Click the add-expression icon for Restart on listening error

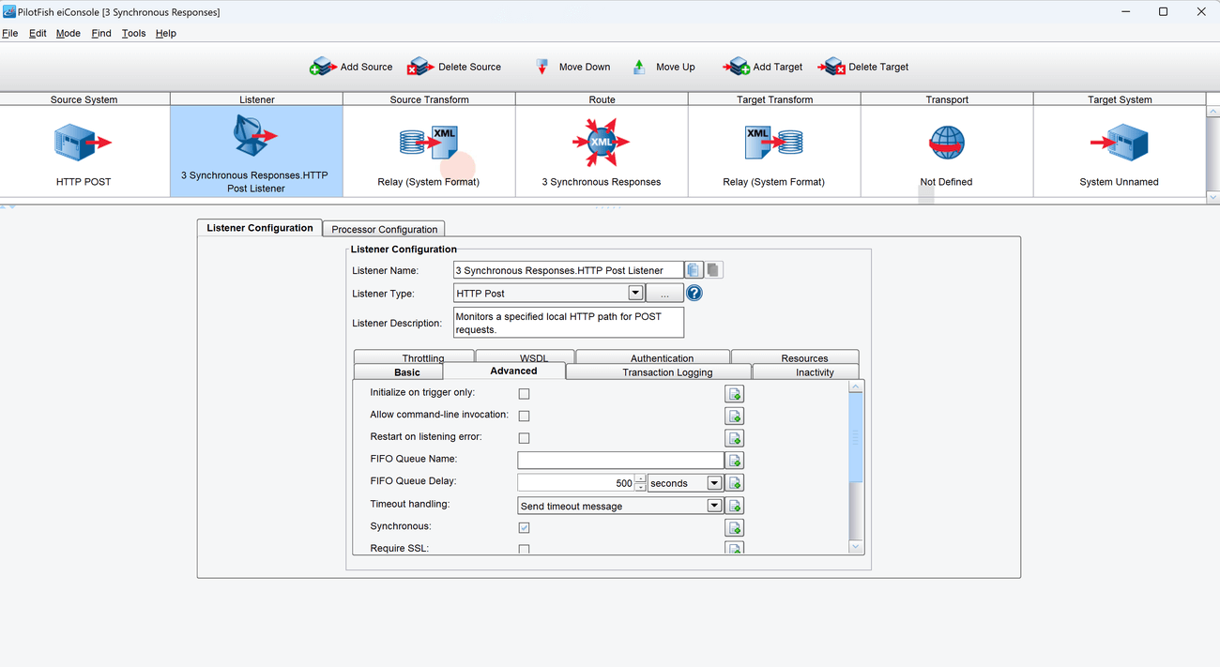tap(735, 438)
